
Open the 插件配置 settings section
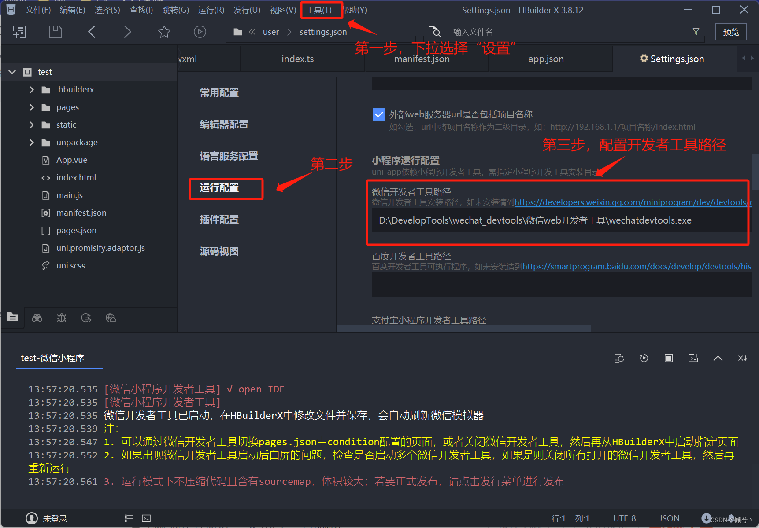(x=219, y=220)
